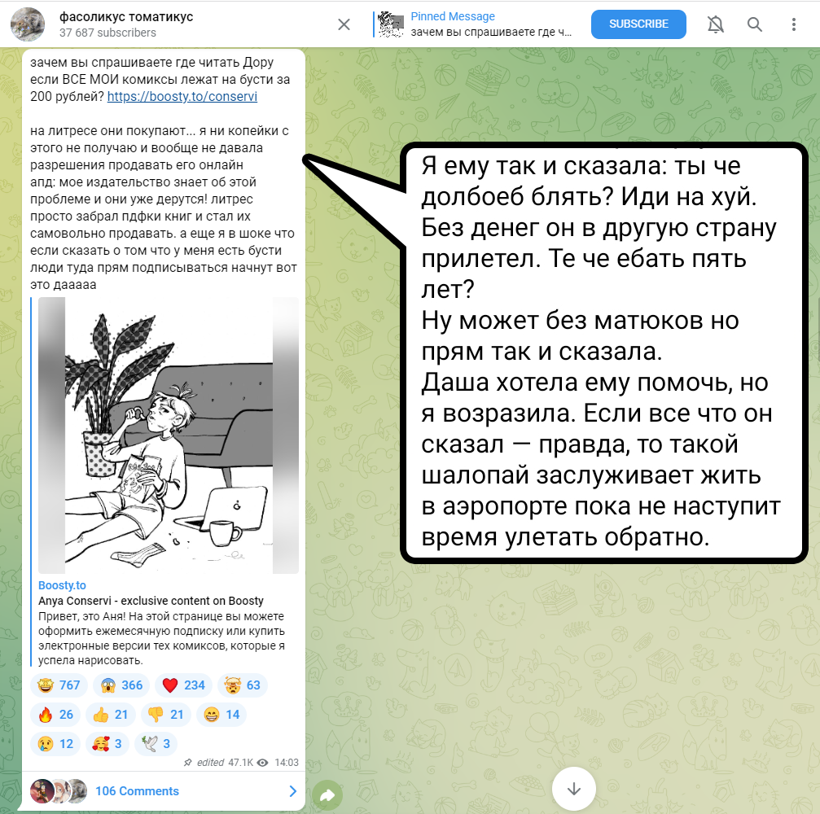Add the dove reaction with 3
The height and width of the screenshot is (814, 820).
[156, 743]
